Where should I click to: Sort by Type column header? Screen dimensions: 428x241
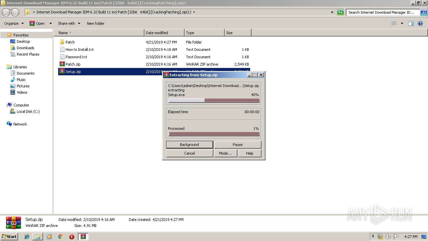point(204,33)
